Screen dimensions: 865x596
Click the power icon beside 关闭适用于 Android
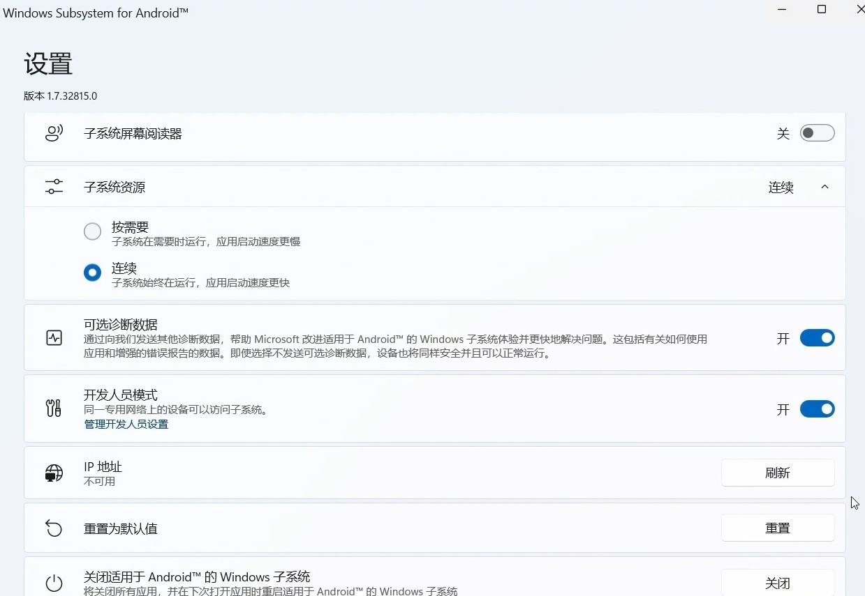tap(54, 583)
